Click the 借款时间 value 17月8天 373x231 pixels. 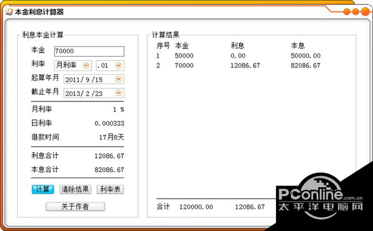111,137
